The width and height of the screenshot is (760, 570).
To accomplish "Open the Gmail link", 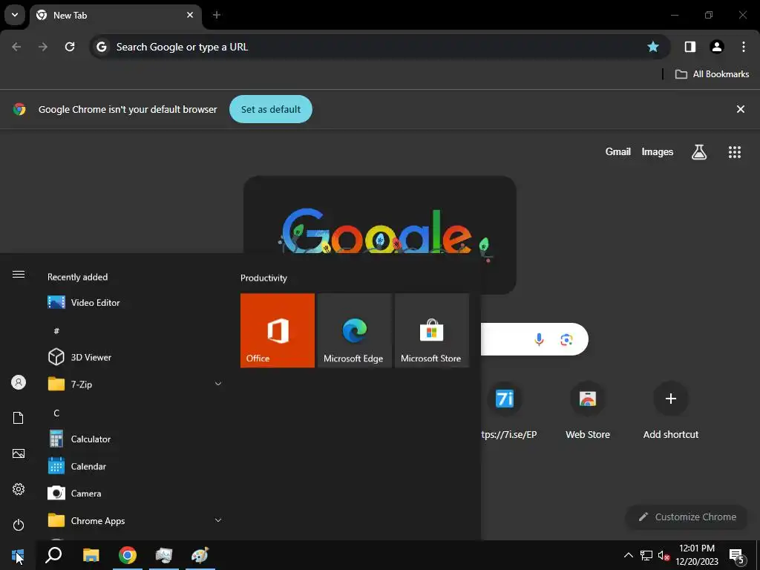I will 618,151.
